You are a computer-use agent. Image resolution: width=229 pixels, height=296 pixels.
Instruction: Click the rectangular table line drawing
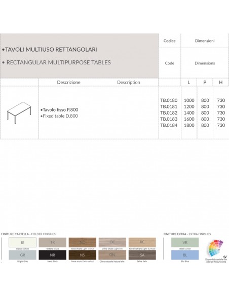coord(19,113)
